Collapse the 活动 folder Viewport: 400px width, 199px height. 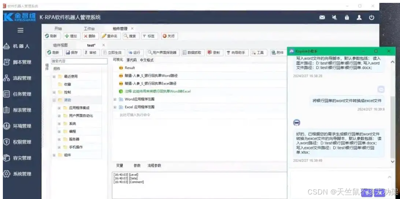(54, 100)
